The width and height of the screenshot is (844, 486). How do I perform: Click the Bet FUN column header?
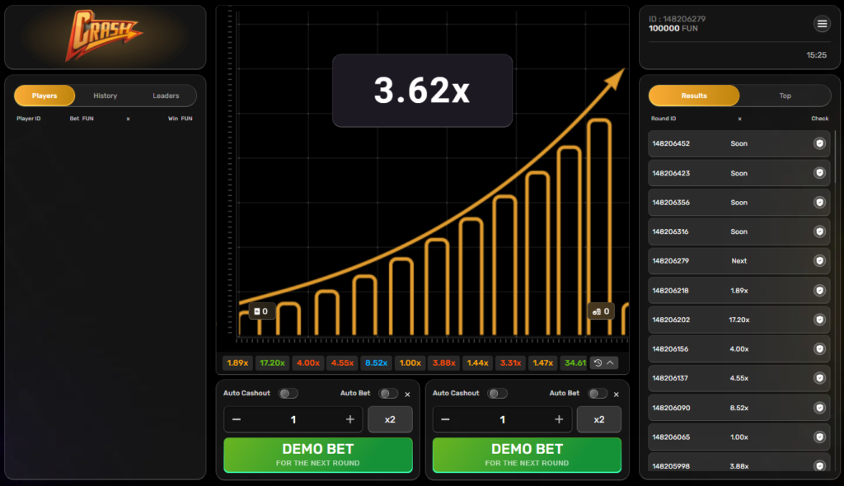tap(82, 119)
